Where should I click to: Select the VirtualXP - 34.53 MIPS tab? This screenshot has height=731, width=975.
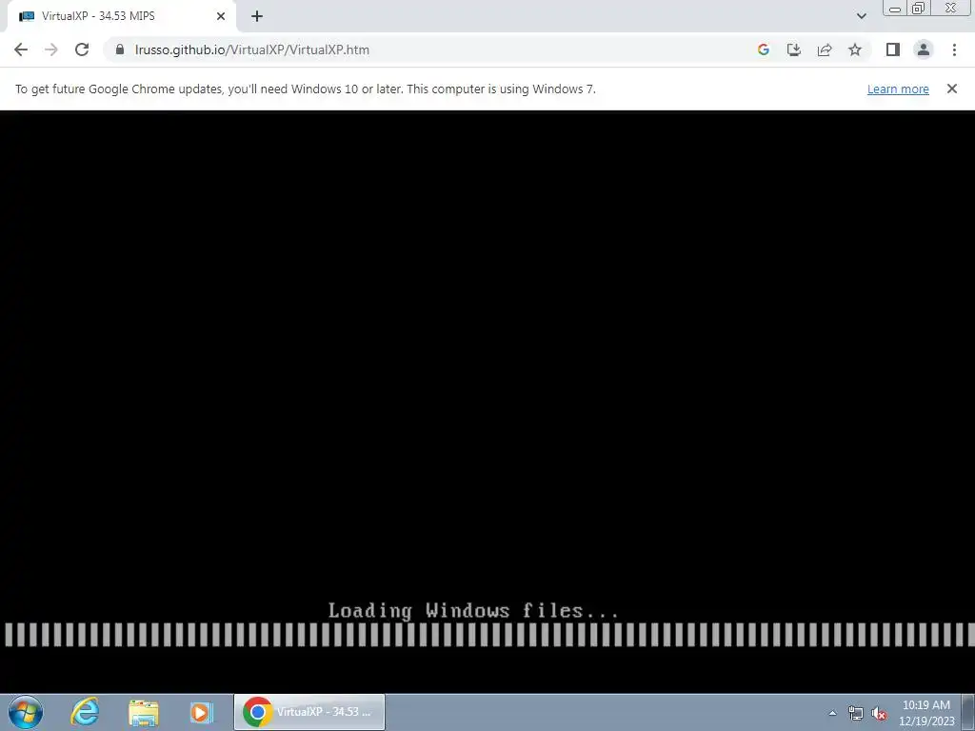pyautogui.click(x=121, y=17)
